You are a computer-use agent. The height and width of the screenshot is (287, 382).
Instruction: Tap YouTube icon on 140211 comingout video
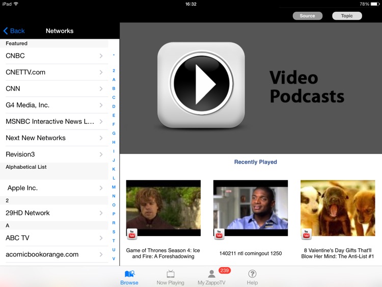[x=219, y=234]
